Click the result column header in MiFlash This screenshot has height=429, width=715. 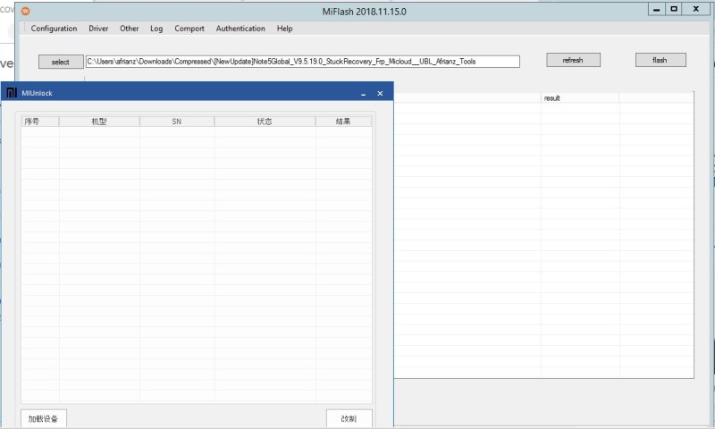579,98
